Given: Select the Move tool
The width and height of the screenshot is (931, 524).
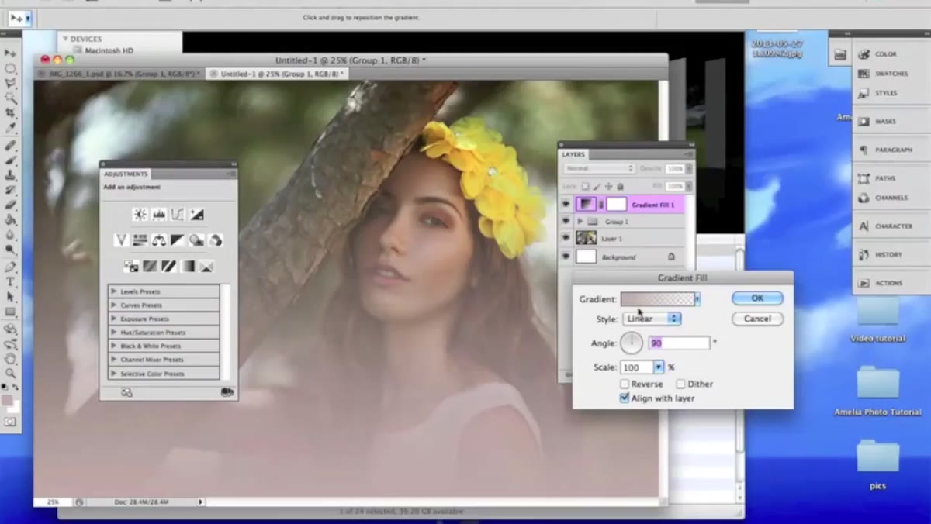Looking at the screenshot, I should [10, 53].
